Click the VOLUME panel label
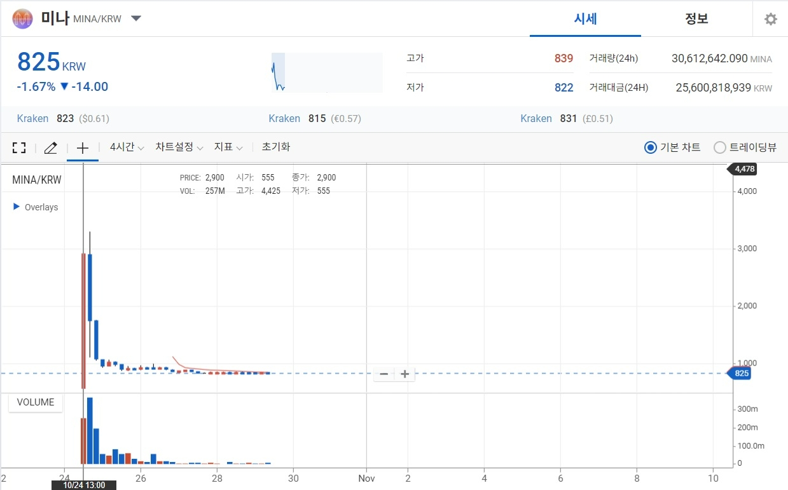The height and width of the screenshot is (490, 788). tap(36, 402)
